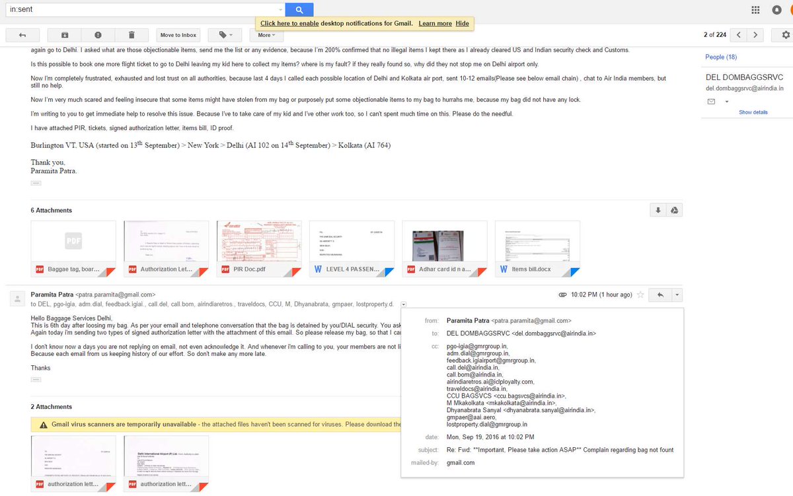
Task: Open Baggae tag PDF attachment
Action: point(73,248)
